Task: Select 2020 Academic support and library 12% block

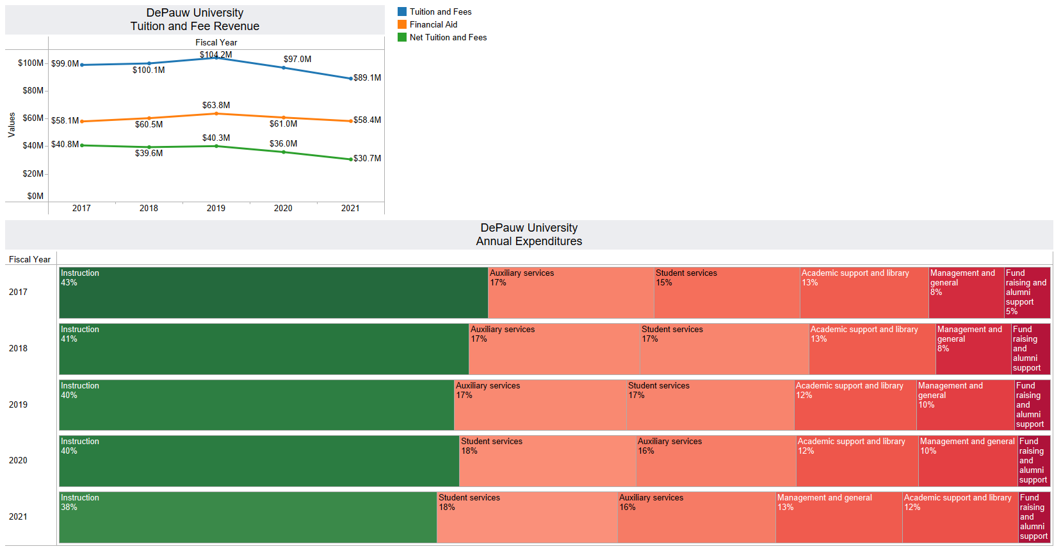Action: coord(857,461)
